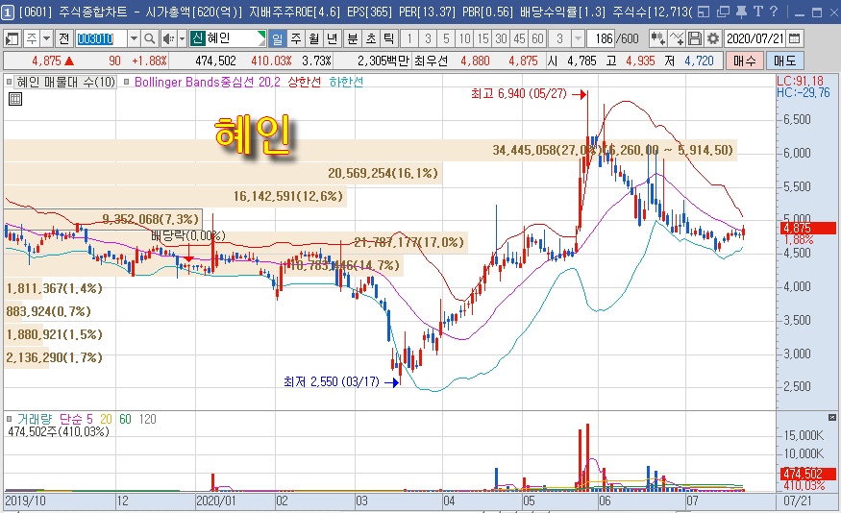
Task: Select the second 초 chart period
Action: tap(371, 38)
